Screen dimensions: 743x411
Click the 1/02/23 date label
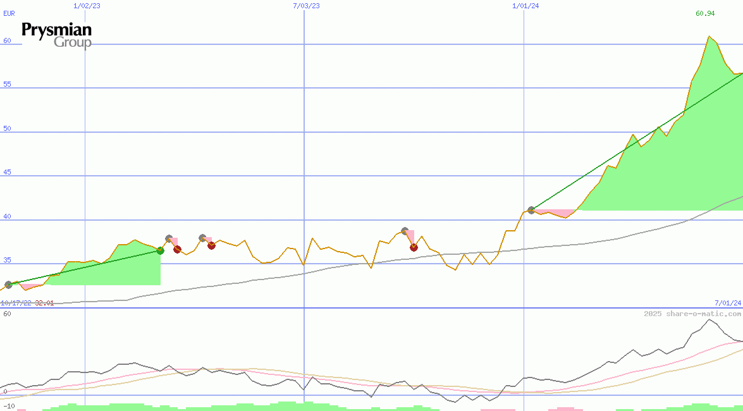coord(85,6)
